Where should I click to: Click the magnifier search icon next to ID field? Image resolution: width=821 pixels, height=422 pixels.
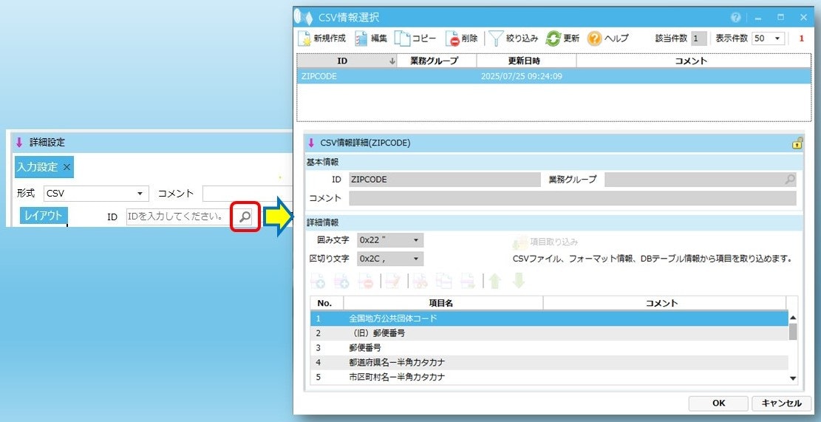pos(245,217)
